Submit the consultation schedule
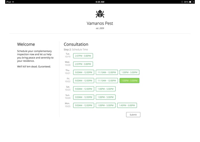 pos(133,115)
